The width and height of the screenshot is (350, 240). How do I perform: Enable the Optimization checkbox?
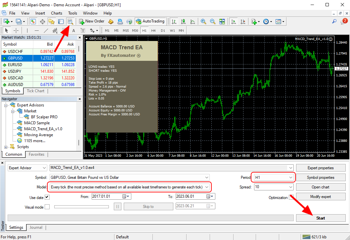coord(291,197)
